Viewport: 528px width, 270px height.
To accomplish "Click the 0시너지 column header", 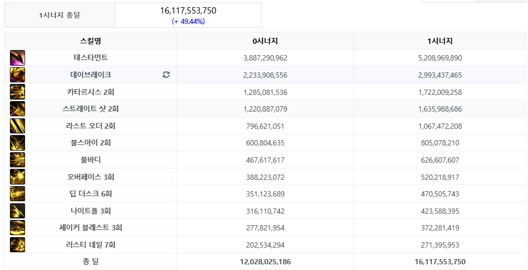I will 265,41.
